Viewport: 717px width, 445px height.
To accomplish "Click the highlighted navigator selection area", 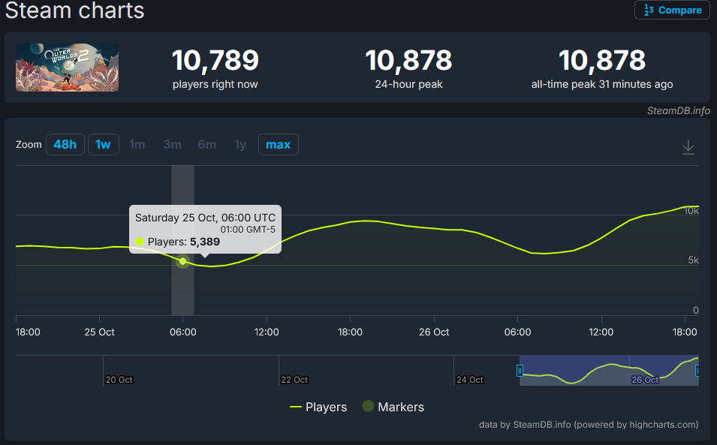I will tap(608, 371).
